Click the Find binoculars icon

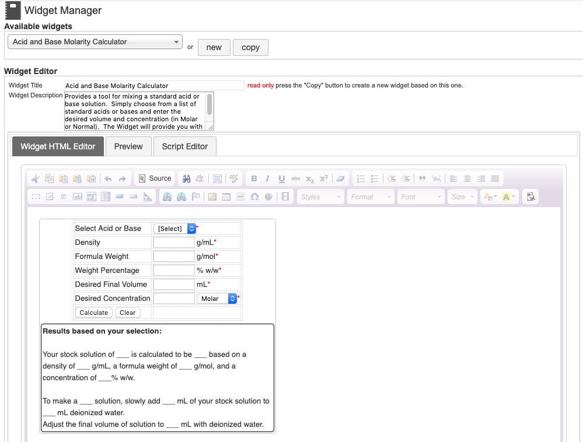(x=186, y=178)
